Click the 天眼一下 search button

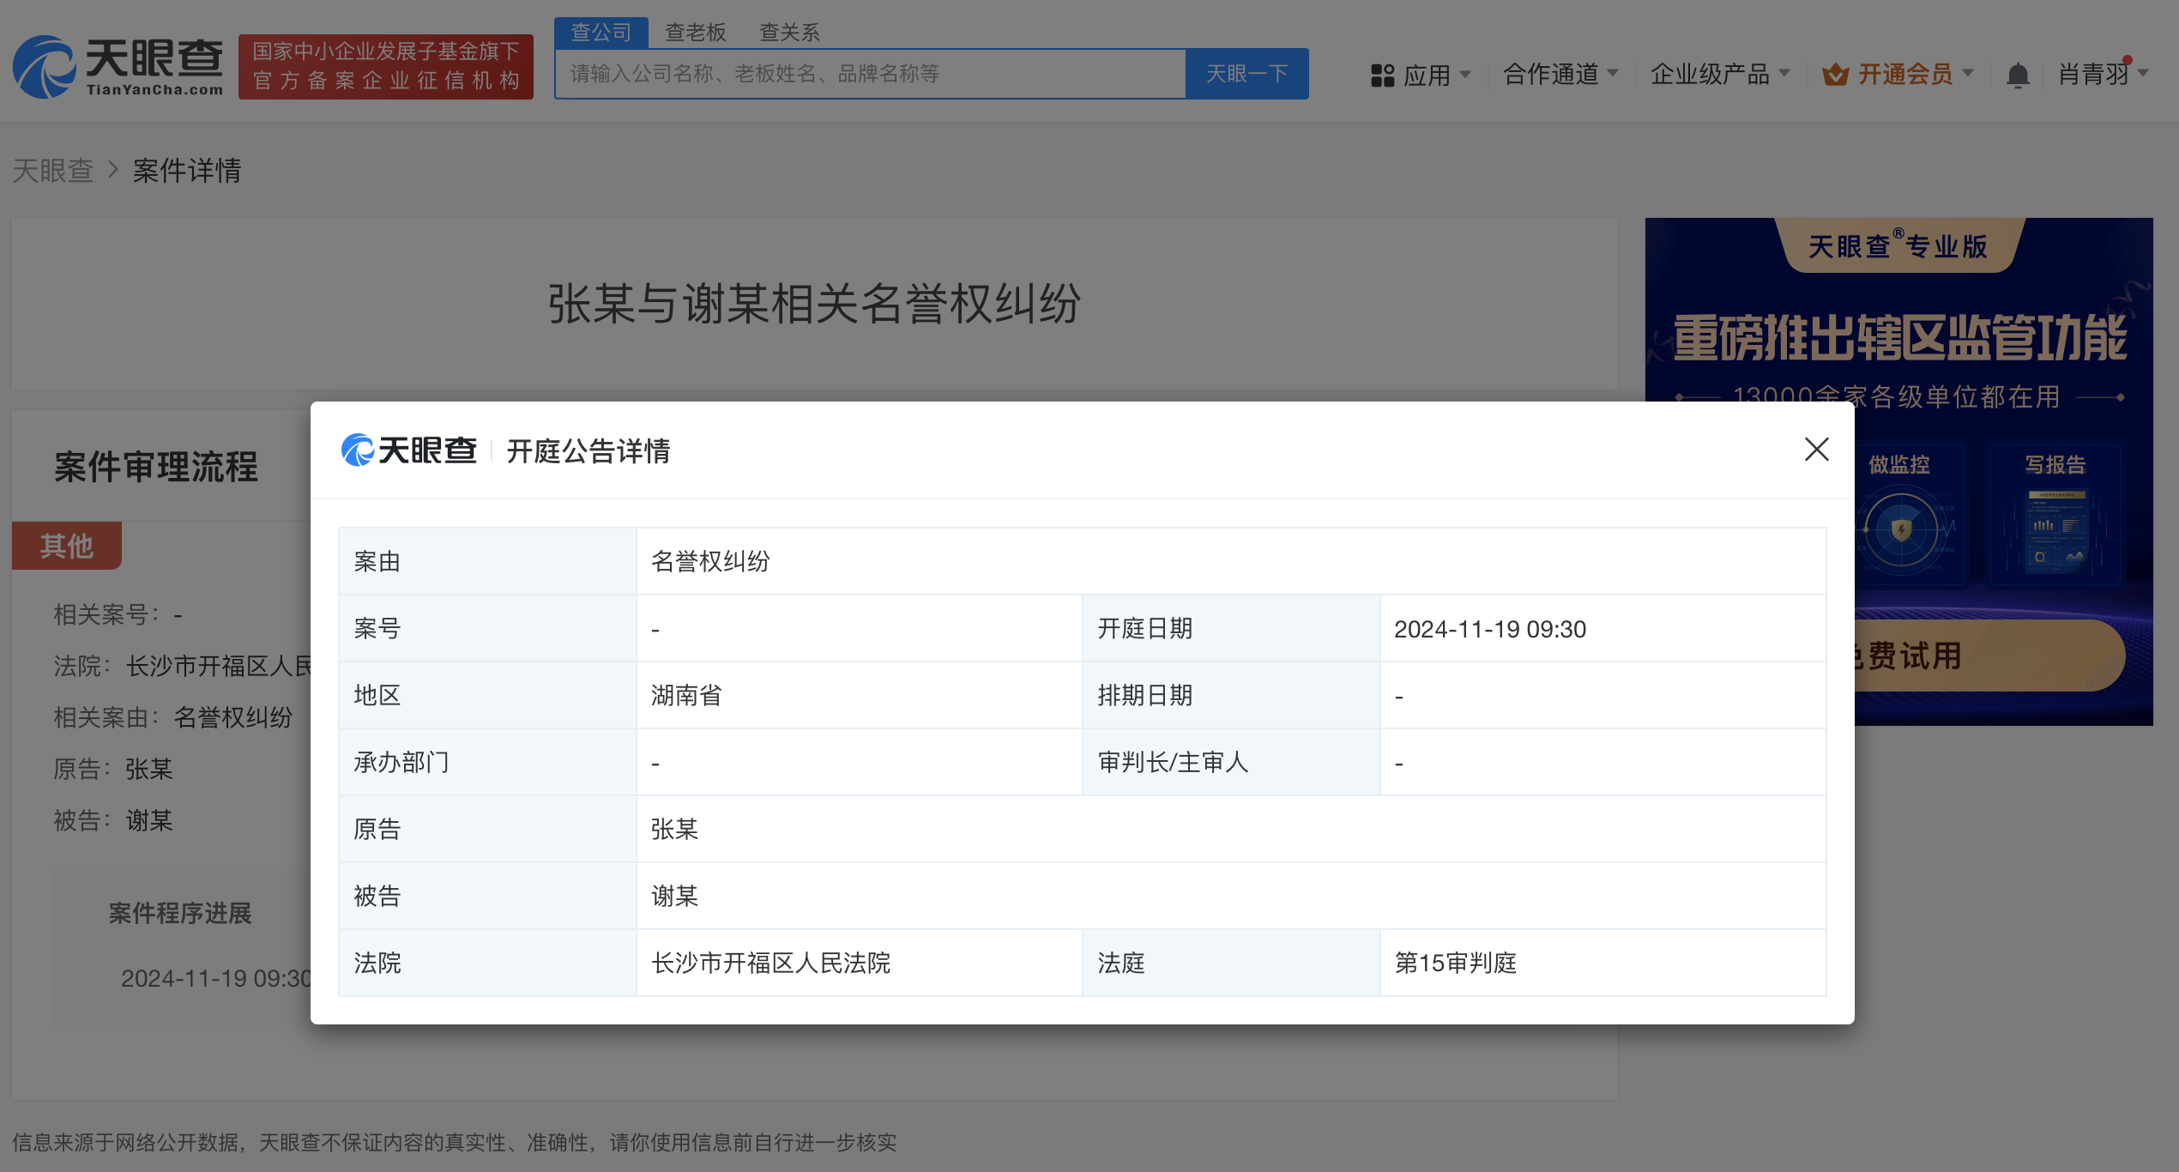1246,74
